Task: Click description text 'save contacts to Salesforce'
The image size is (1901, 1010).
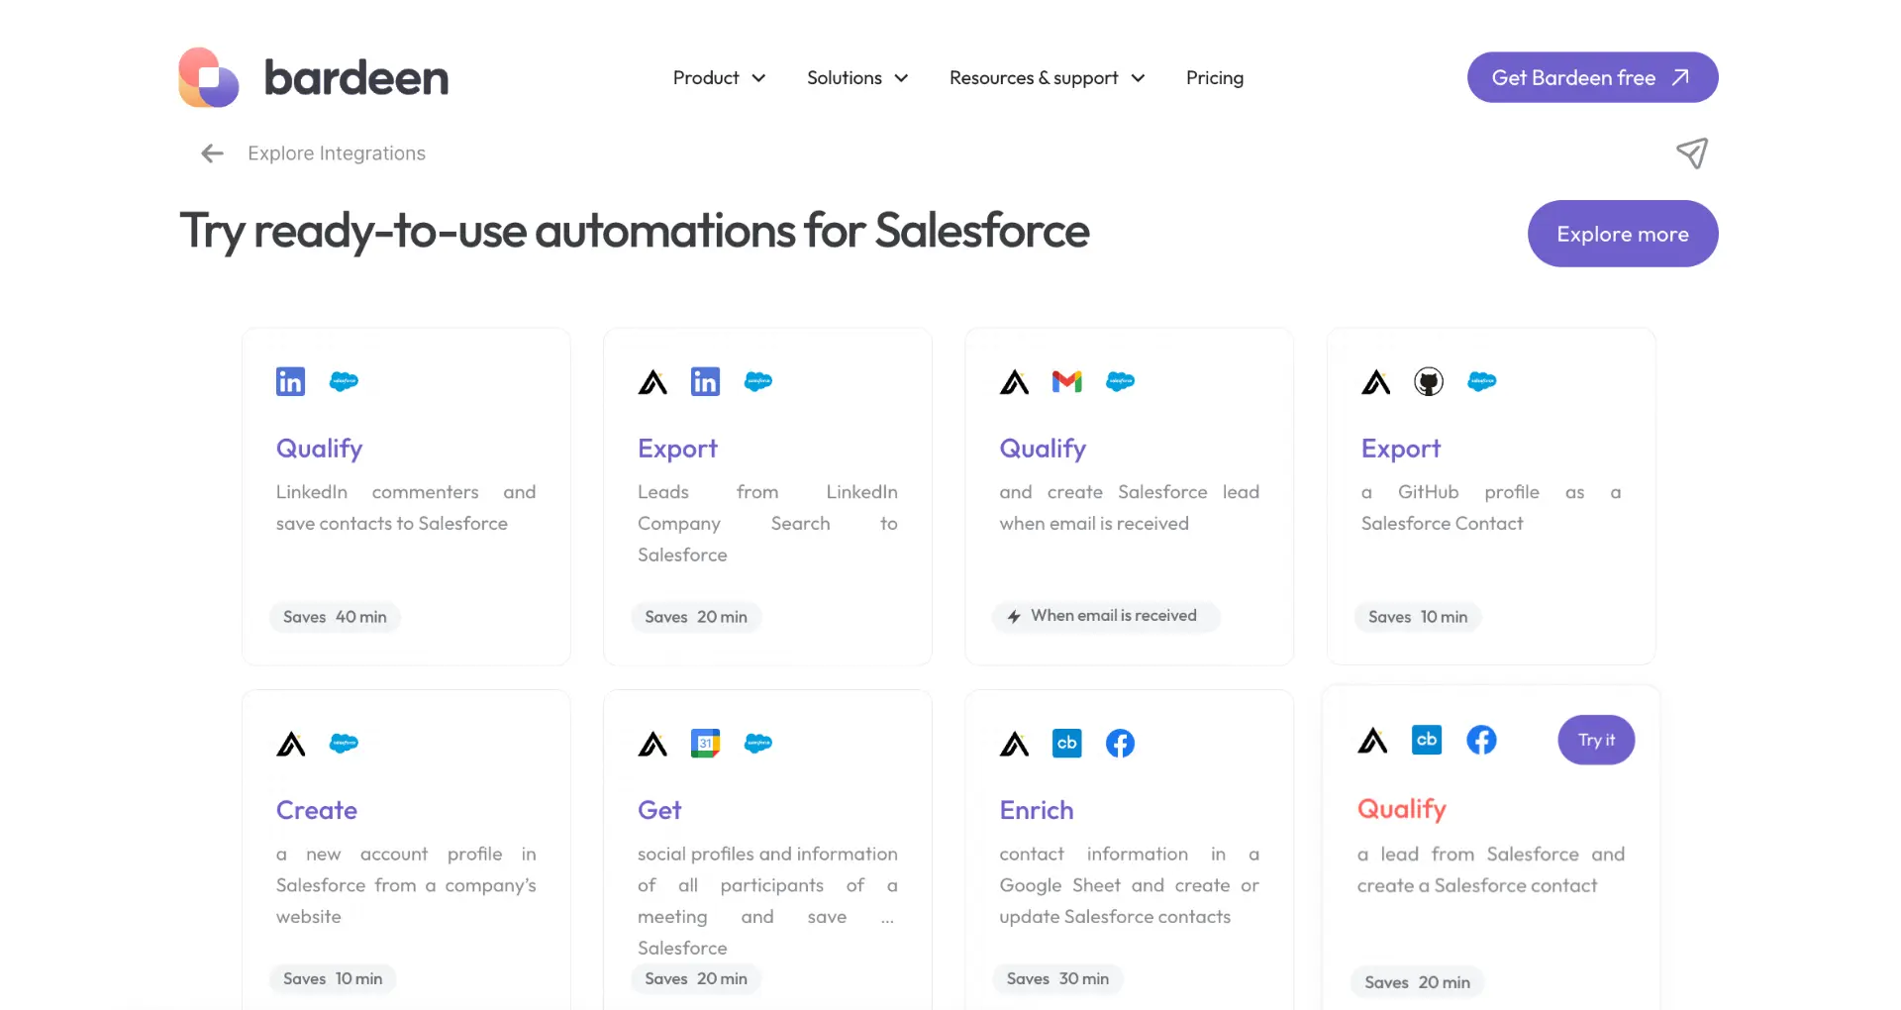Action: click(x=391, y=524)
